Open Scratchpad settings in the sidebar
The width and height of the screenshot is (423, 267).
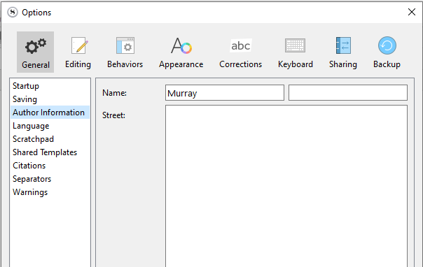[x=50, y=139]
